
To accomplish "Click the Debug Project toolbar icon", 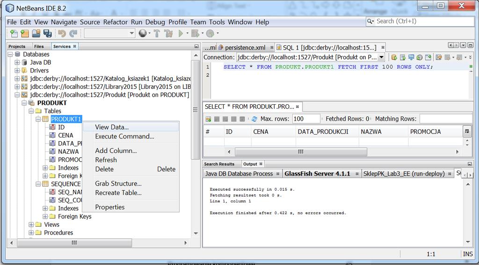I will [x=195, y=33].
